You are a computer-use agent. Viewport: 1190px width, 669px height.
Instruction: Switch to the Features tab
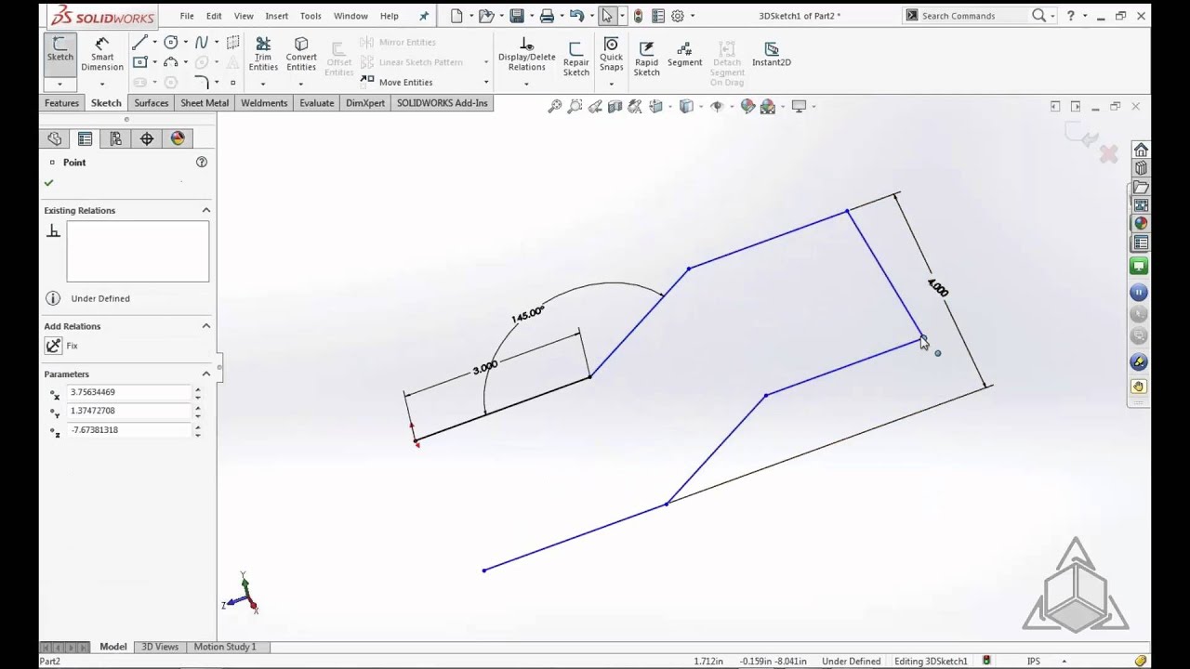62,103
